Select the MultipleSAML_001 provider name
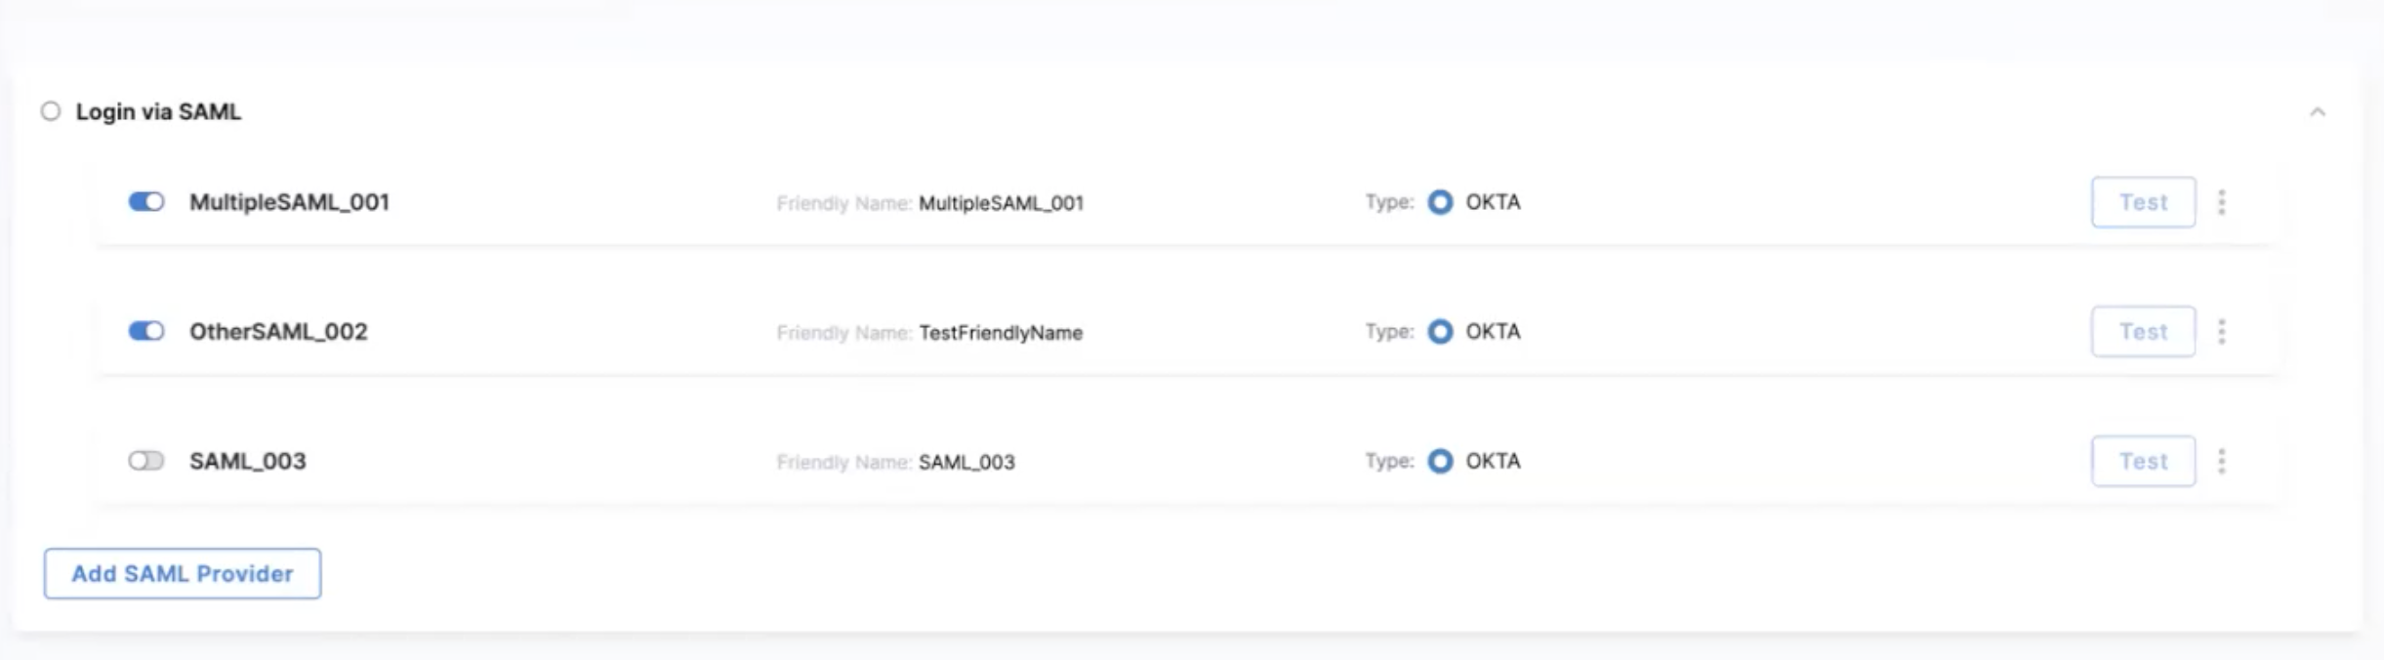Viewport: 2384px width, 660px height. coord(289,202)
